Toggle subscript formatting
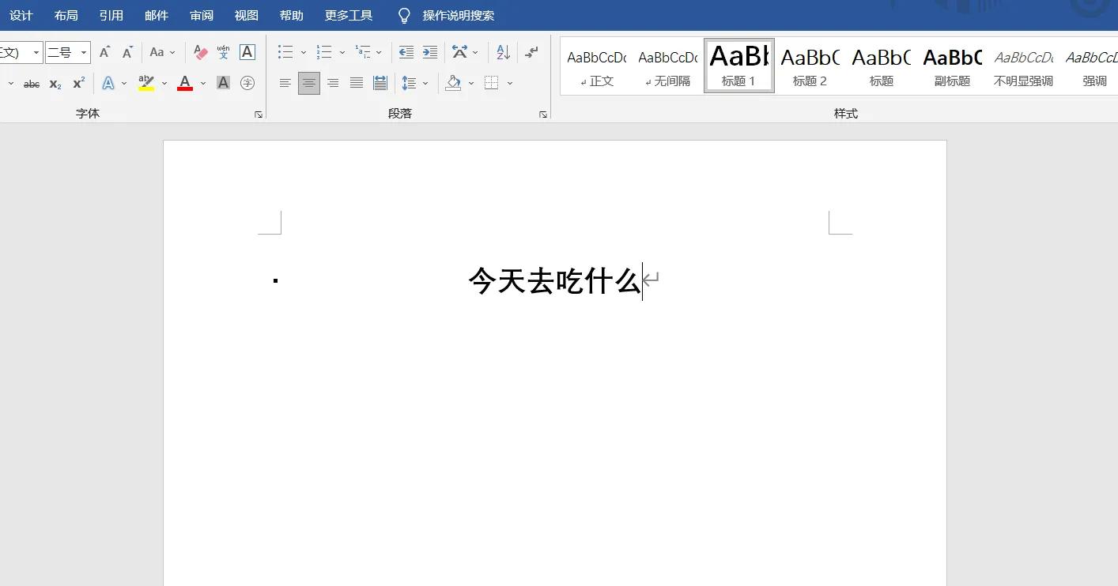 click(x=54, y=82)
